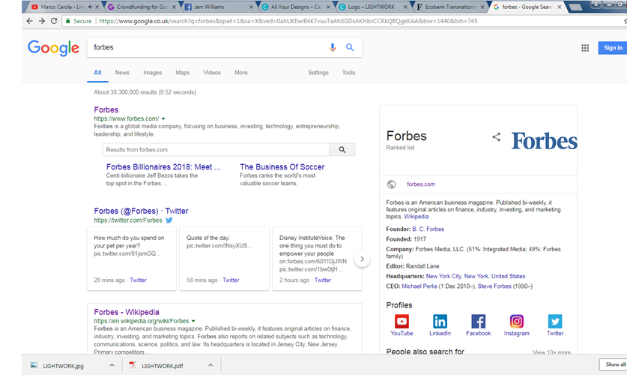627x375 pixels.
Task: Click the Forbes logo image
Action: [545, 141]
